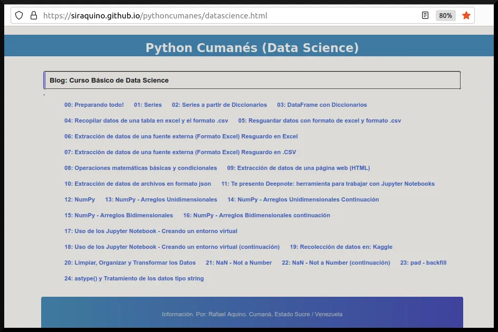Open '15: NumPy - Arreglos Bidimensionales'
The height and width of the screenshot is (332, 498).
point(119,215)
